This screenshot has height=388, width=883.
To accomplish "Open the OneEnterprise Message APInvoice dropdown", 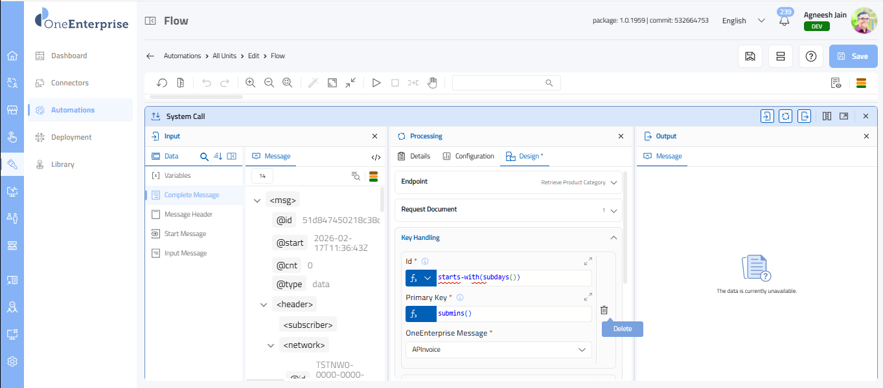I will click(498, 350).
